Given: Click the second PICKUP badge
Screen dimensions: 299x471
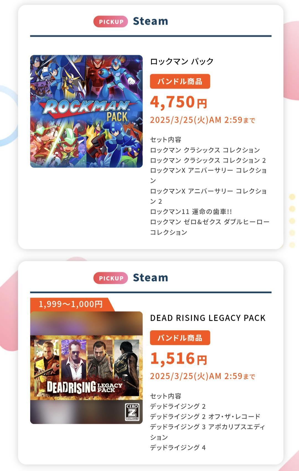Looking at the screenshot, I should pos(111,278).
